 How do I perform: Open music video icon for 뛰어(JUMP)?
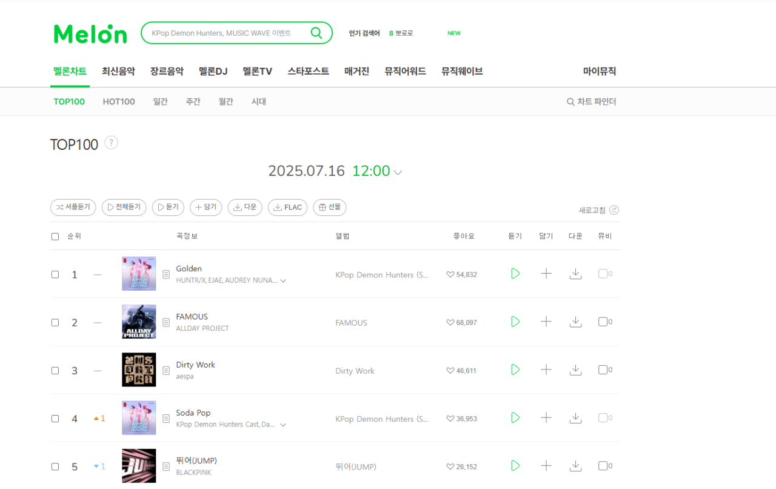(603, 466)
